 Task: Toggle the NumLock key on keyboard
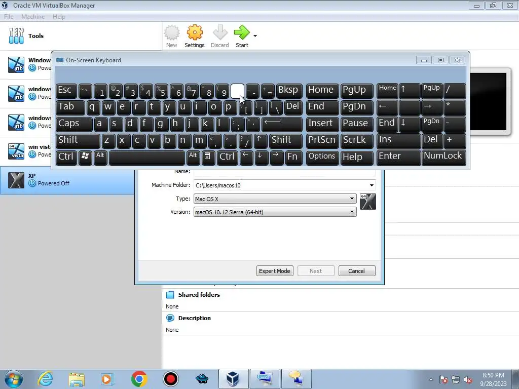pos(443,158)
